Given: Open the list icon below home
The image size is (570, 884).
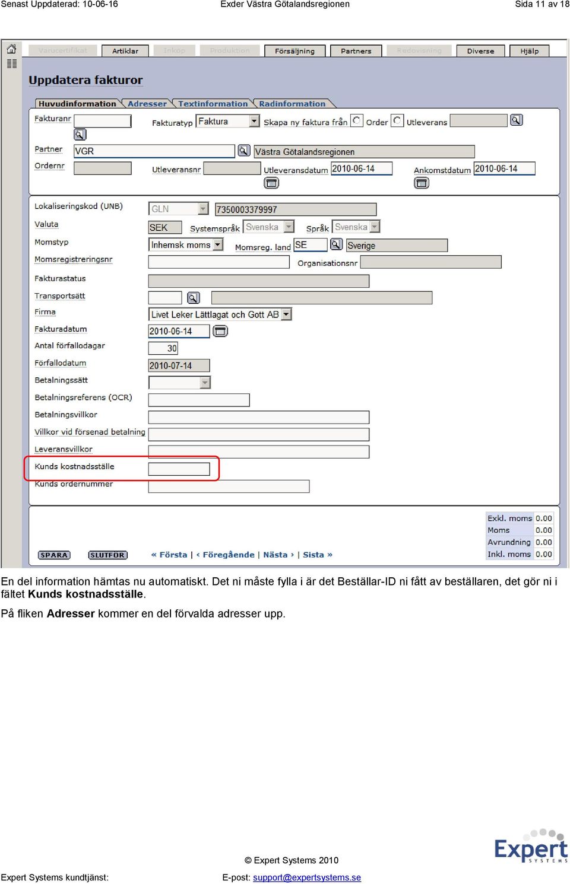Looking at the screenshot, I should click(x=11, y=63).
